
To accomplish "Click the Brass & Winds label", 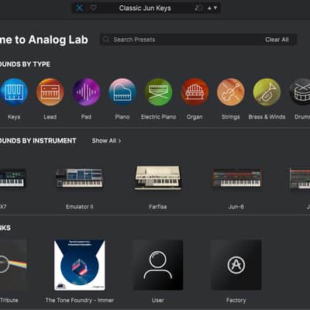I will tap(267, 117).
